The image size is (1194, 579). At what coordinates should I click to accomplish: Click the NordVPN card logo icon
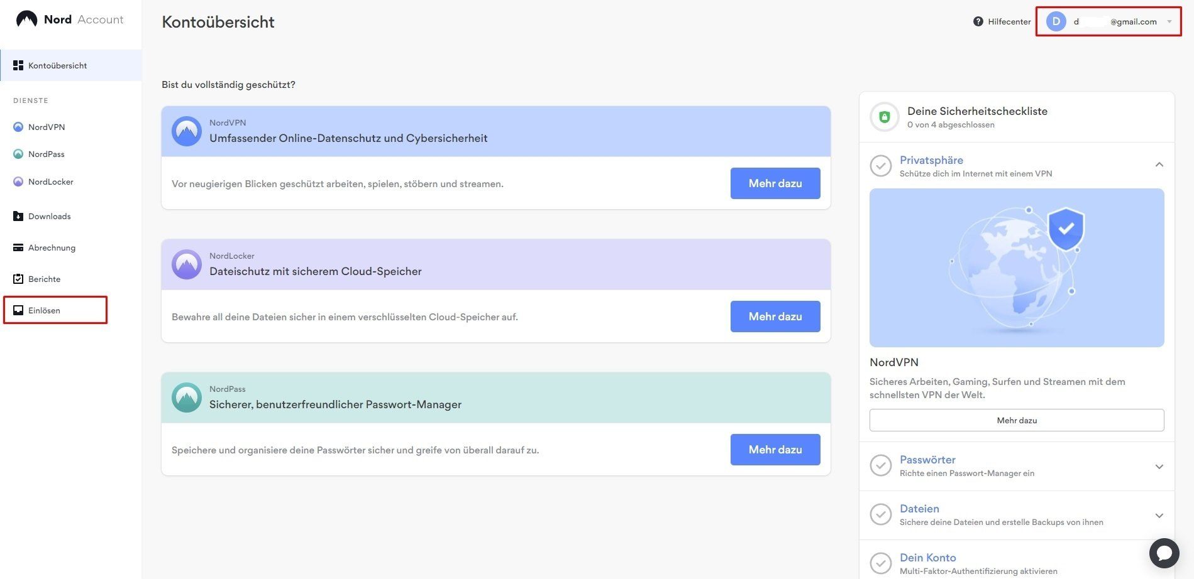pos(187,131)
